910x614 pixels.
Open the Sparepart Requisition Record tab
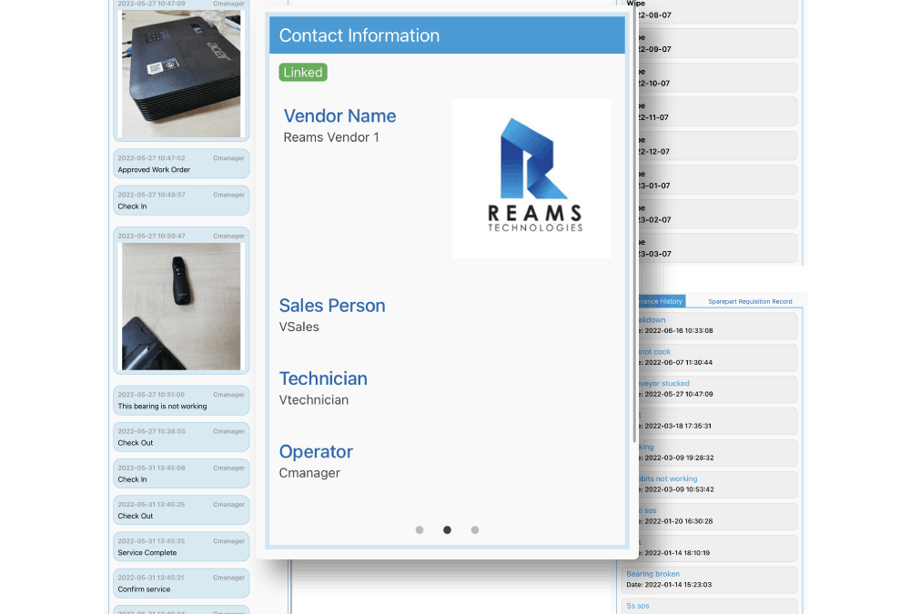tap(750, 301)
